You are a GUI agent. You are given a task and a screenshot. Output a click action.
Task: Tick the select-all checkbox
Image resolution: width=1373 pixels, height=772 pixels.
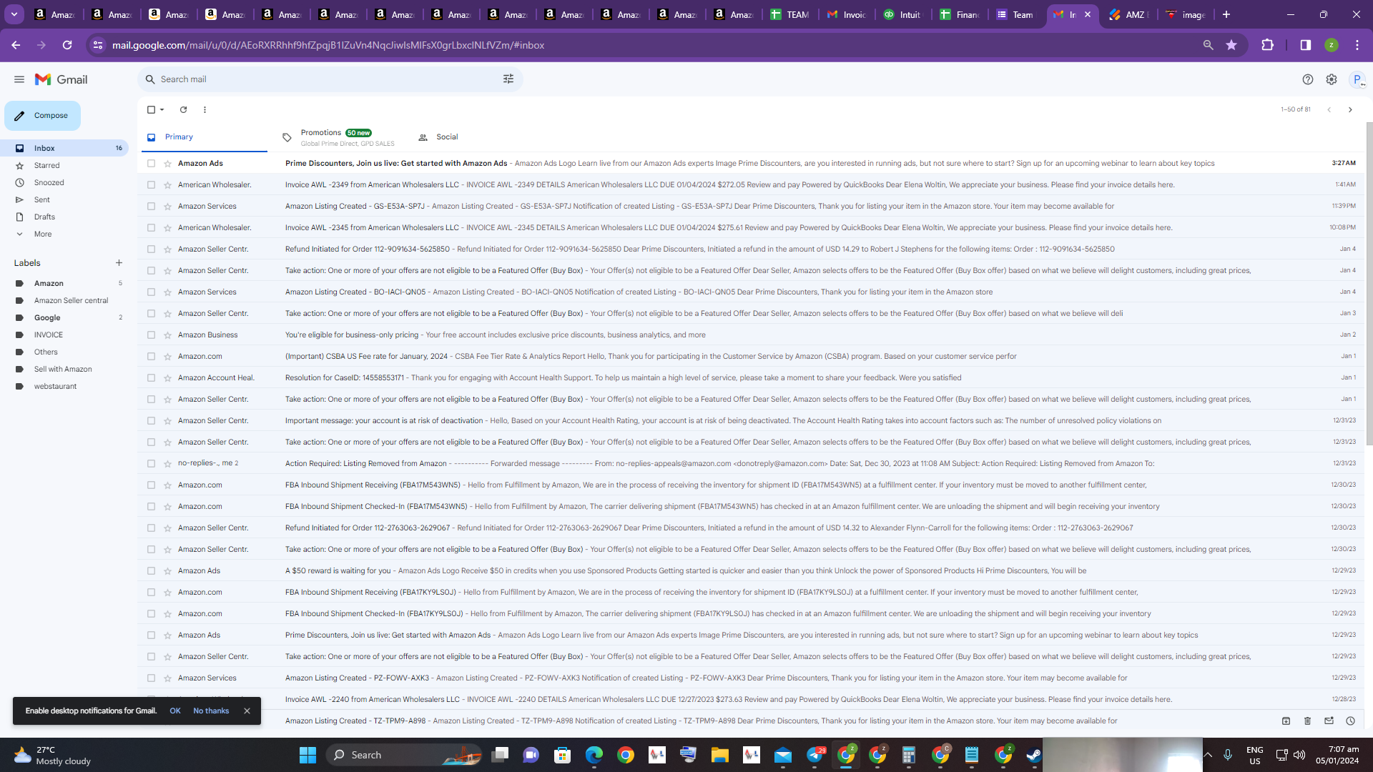151,109
